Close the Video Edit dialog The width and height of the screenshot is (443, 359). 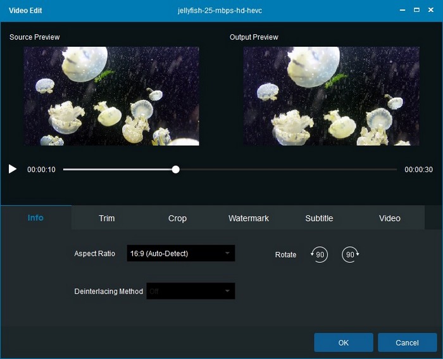[431, 11]
